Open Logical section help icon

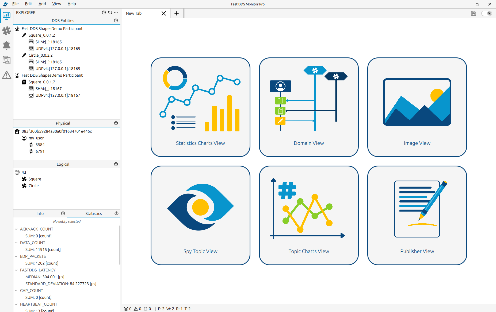[x=116, y=164]
